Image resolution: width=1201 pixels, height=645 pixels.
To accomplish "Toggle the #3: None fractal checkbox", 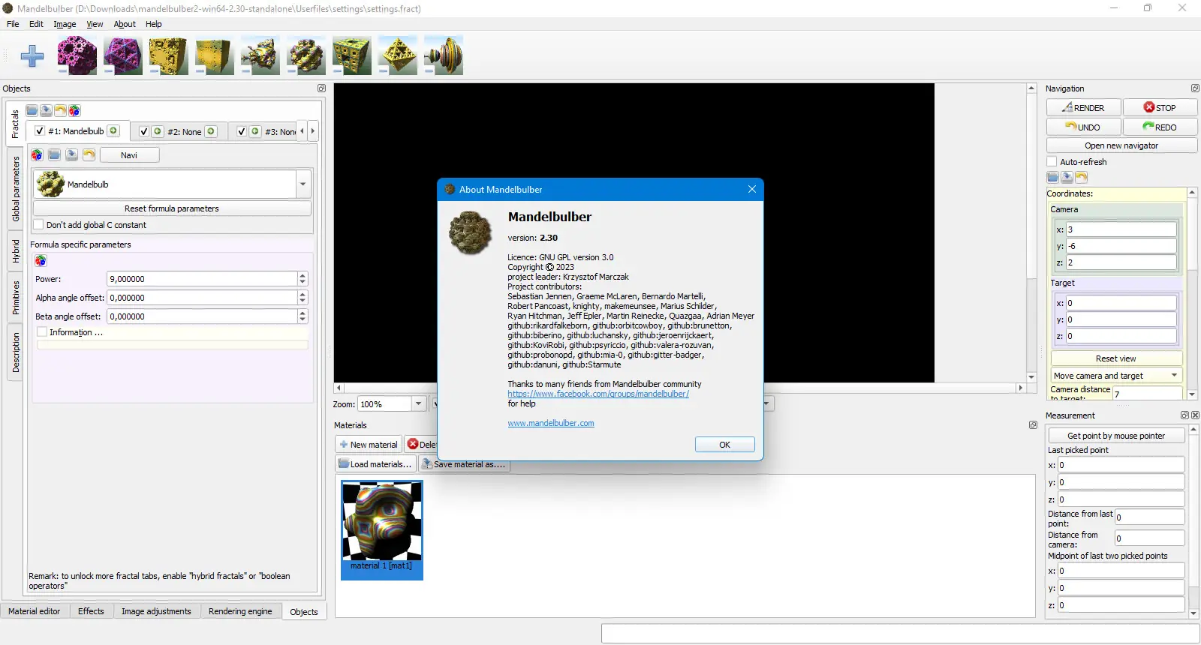I will tap(242, 131).
